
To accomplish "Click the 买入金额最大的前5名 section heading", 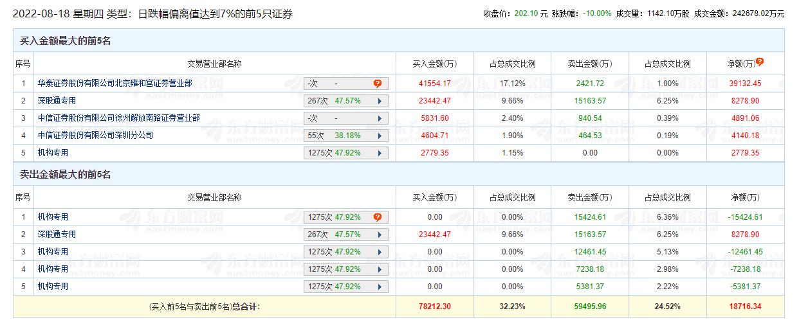I will [x=66, y=41].
